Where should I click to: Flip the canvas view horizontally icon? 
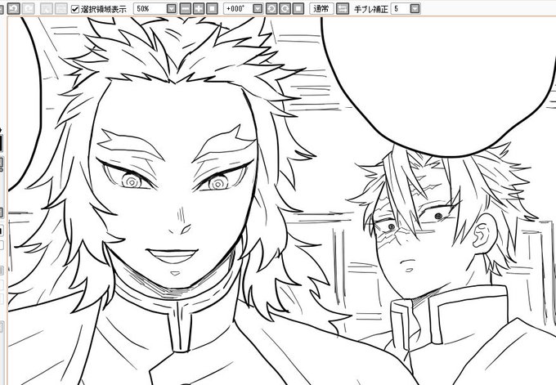point(343,8)
